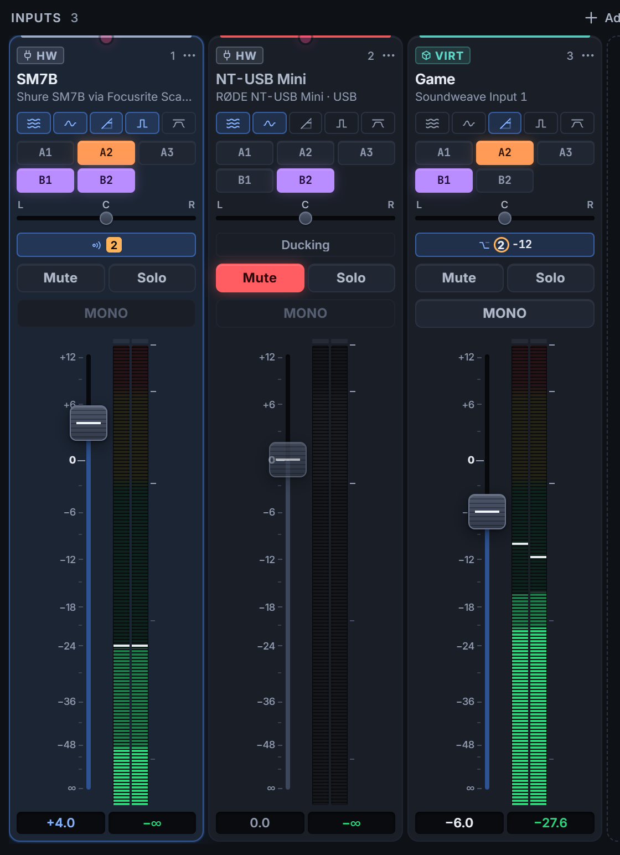Toggle EQ curve icon on SM7B strip
The width and height of the screenshot is (620, 855).
point(70,123)
